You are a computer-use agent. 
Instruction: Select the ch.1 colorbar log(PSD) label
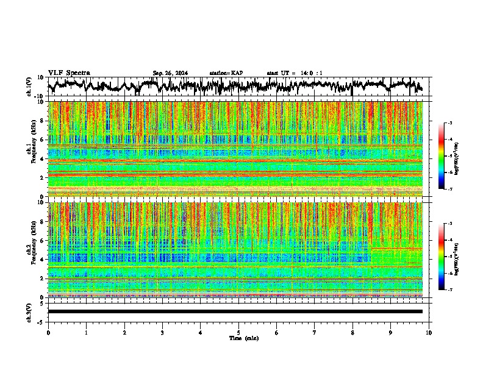(x=456, y=159)
